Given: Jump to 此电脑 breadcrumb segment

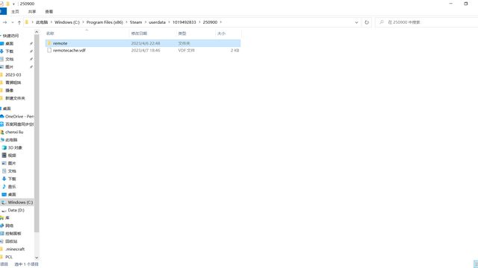Looking at the screenshot, I should pyautogui.click(x=42, y=22).
